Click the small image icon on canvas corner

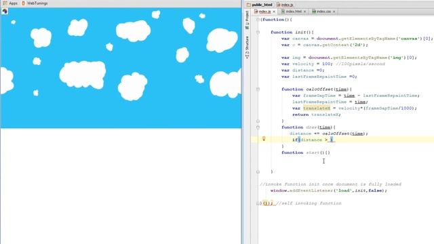coord(5,11)
